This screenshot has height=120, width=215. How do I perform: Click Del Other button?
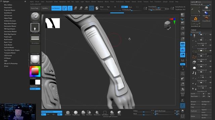pos(206,115)
